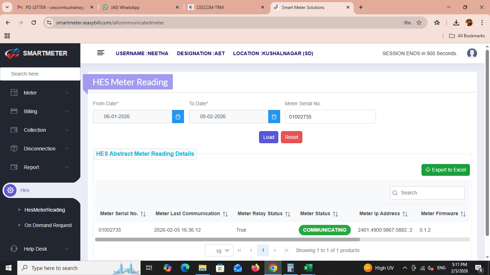
Task: Click the page vertical scrollbar
Action: [487, 143]
